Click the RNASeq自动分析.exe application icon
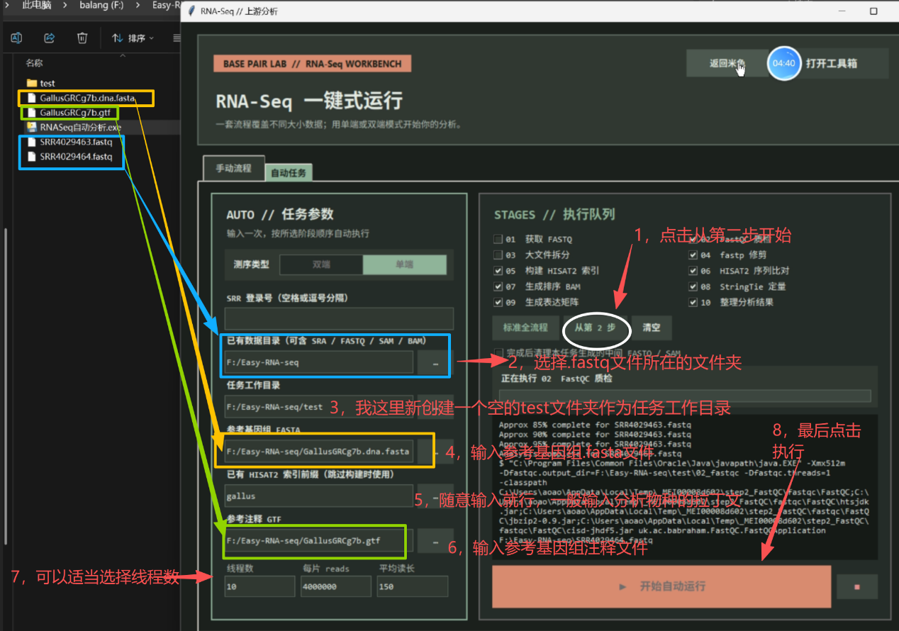Screen dimensions: 899x631 pyautogui.click(x=31, y=127)
